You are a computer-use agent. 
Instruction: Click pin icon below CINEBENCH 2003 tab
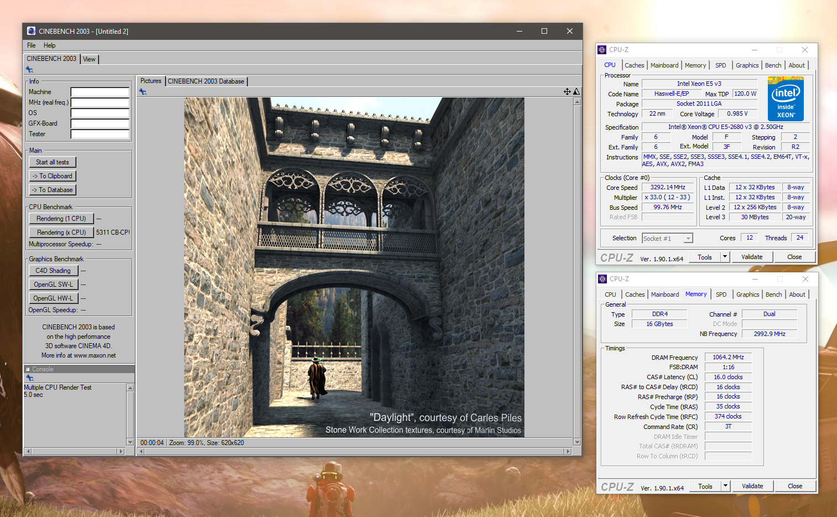coord(29,70)
